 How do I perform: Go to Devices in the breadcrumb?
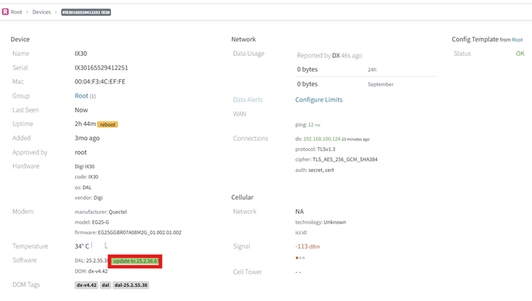(42, 12)
